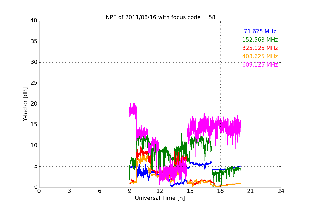
Task: Select the 152.563 MHz legend label
Action: pyautogui.click(x=260, y=40)
